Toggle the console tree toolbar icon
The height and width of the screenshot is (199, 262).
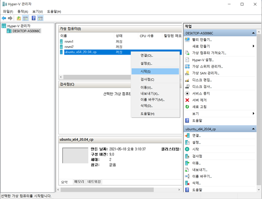tap(26, 18)
